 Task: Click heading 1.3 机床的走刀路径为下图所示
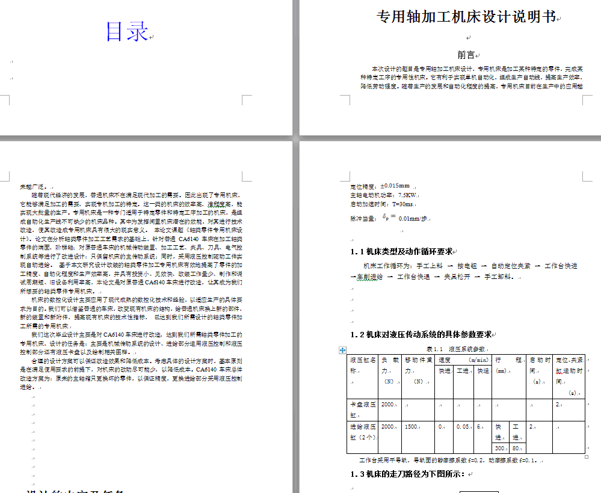pos(408,474)
